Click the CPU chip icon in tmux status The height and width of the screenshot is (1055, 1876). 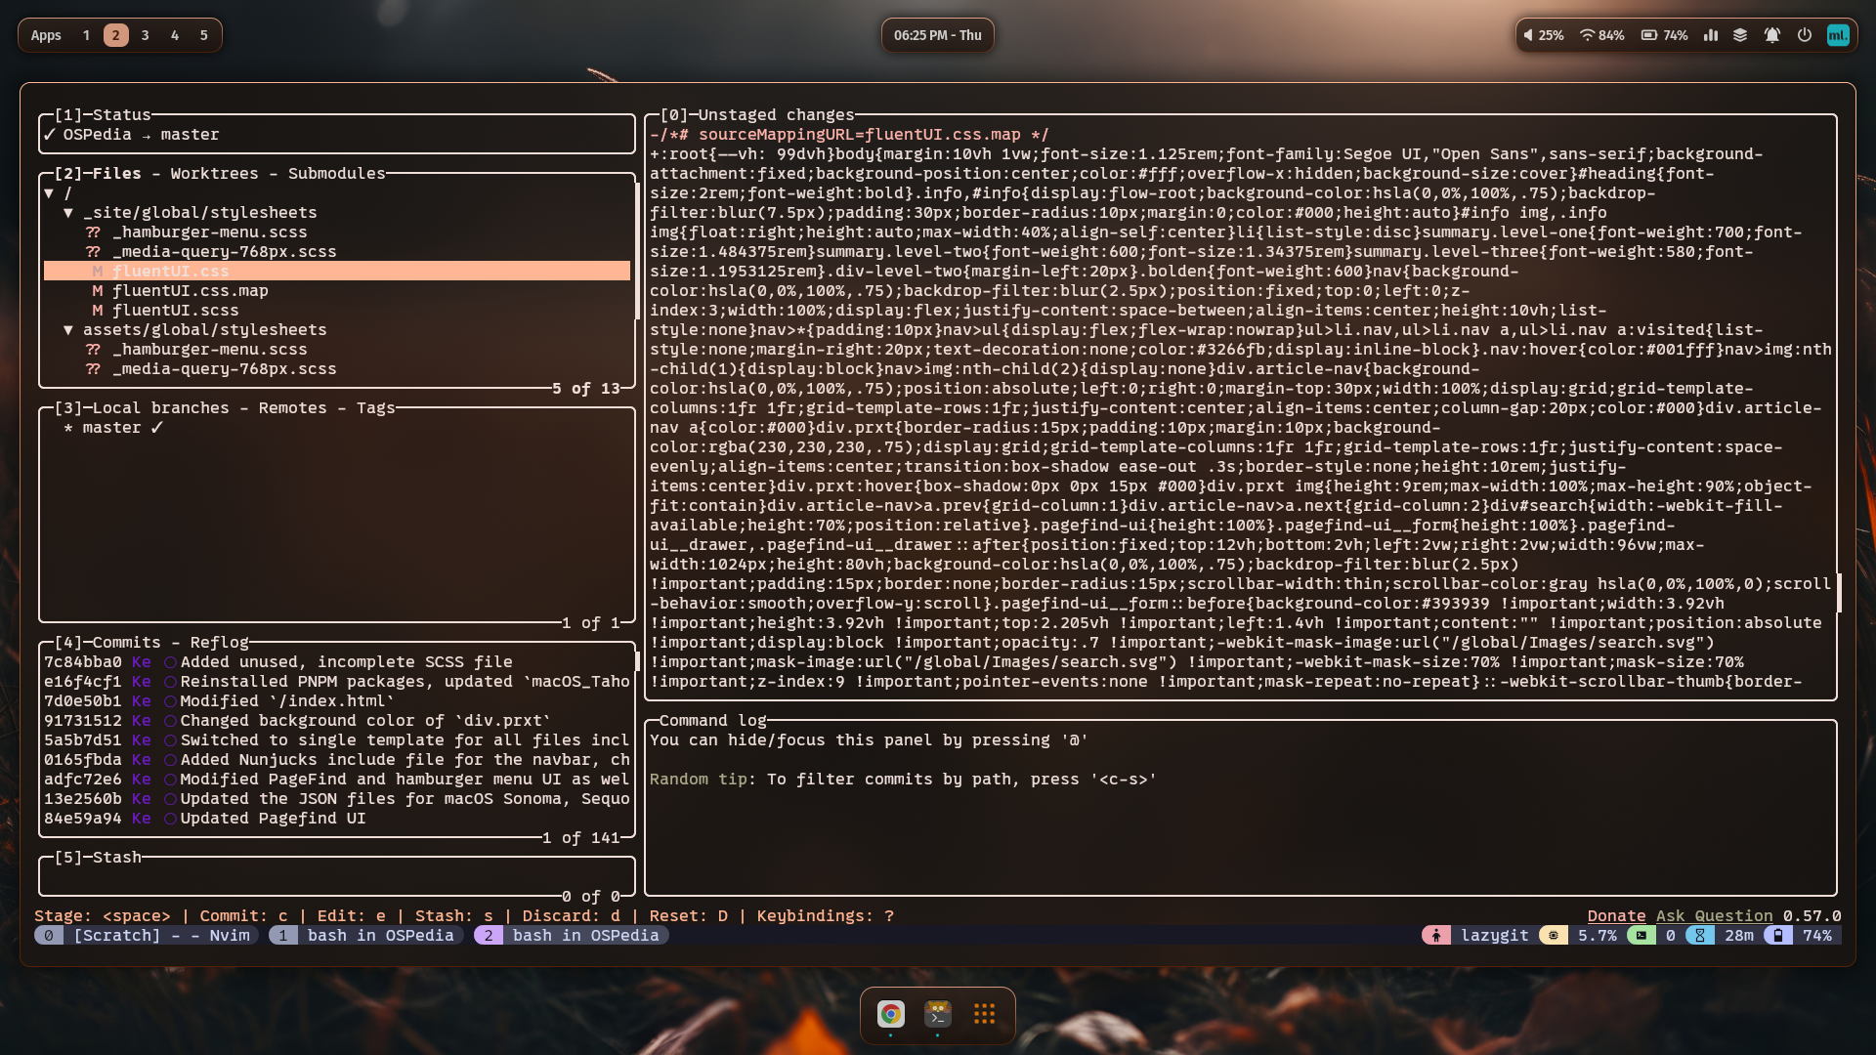click(x=1553, y=936)
